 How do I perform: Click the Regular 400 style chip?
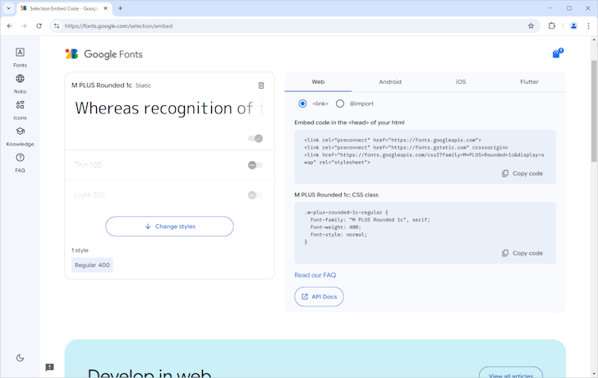92,265
